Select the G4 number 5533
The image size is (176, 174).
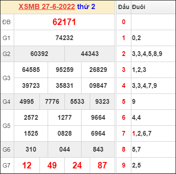77,102
